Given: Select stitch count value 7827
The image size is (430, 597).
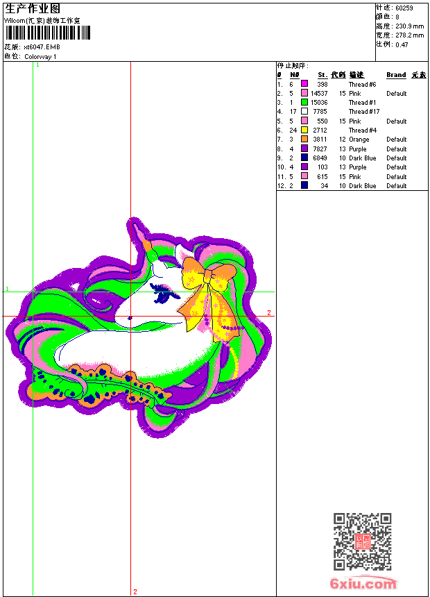Looking at the screenshot, I should [320, 149].
